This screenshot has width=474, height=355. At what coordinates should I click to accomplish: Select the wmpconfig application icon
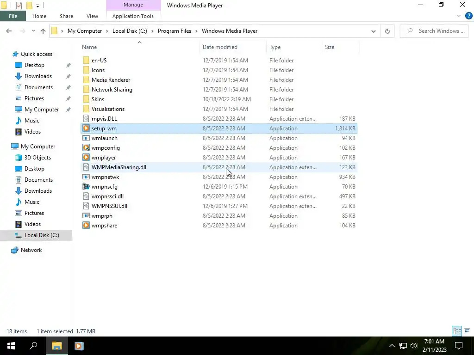tap(86, 147)
